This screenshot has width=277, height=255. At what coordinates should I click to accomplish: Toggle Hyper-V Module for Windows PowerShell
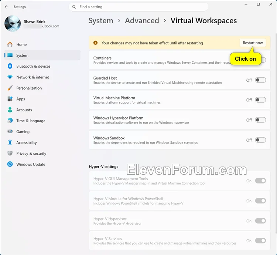click(260, 201)
